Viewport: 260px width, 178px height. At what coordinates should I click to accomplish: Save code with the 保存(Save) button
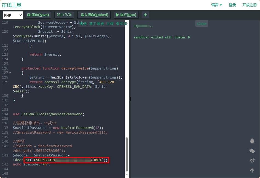[38, 15]
